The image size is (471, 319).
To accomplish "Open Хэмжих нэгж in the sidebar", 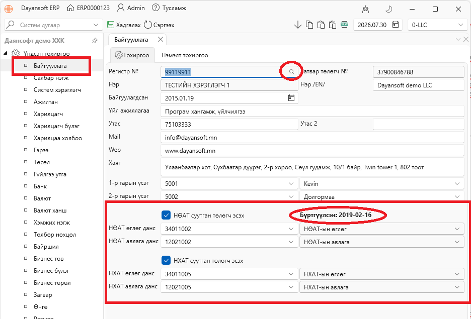I will point(52,223).
